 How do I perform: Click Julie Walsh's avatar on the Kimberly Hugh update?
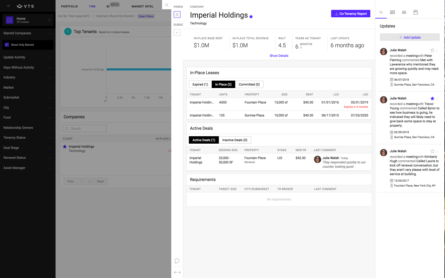pos(384,153)
